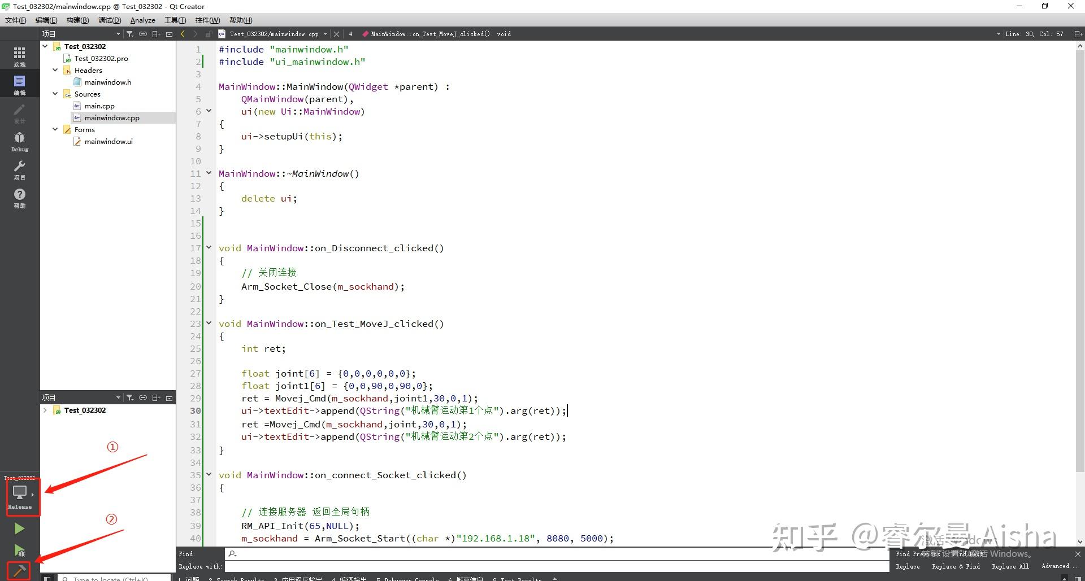
Task: Open Debug mode in the sidebar
Action: (19, 141)
